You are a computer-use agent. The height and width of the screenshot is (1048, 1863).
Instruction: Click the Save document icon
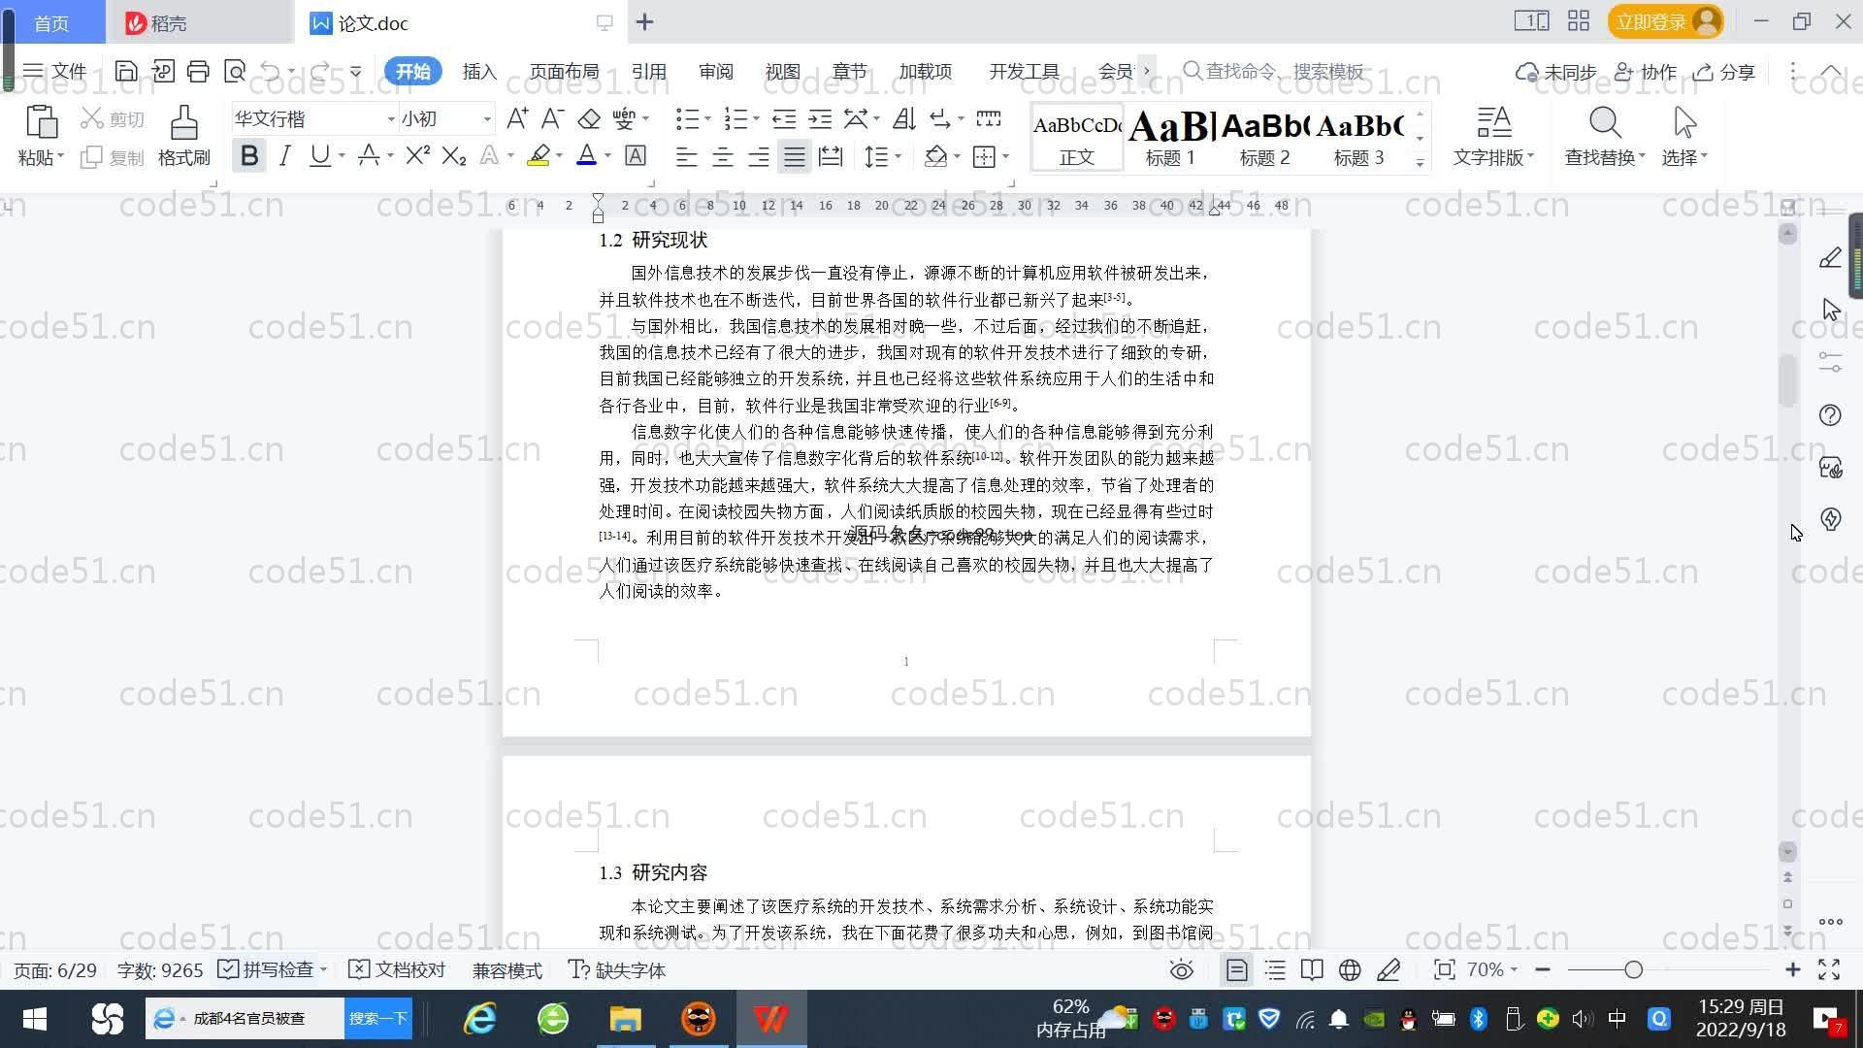(125, 71)
